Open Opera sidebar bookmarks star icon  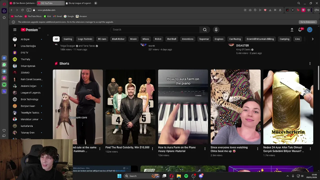[x=4, y=17]
